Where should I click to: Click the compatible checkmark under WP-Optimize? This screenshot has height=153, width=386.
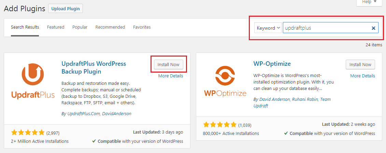coord(286,133)
